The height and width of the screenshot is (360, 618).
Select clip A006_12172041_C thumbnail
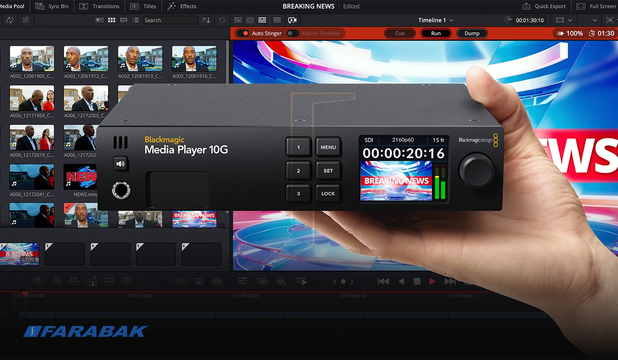(32, 177)
